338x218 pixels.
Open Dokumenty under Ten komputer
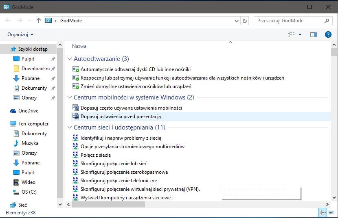[30, 134]
